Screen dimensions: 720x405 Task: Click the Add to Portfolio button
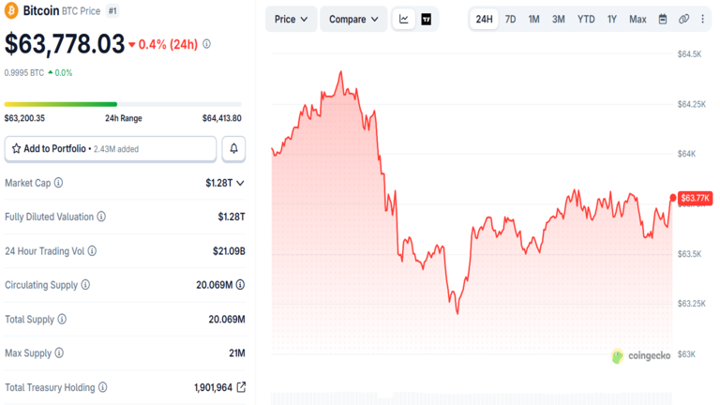point(111,149)
